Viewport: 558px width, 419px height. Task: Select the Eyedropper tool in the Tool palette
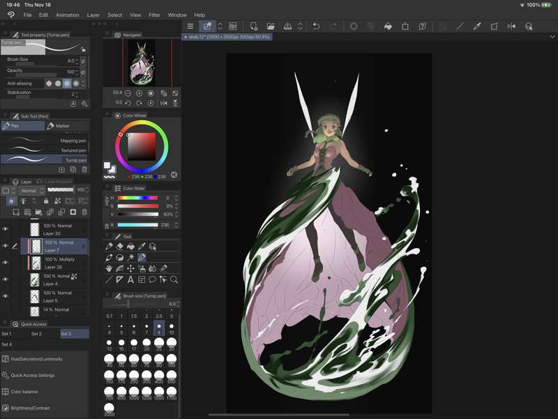point(142,247)
